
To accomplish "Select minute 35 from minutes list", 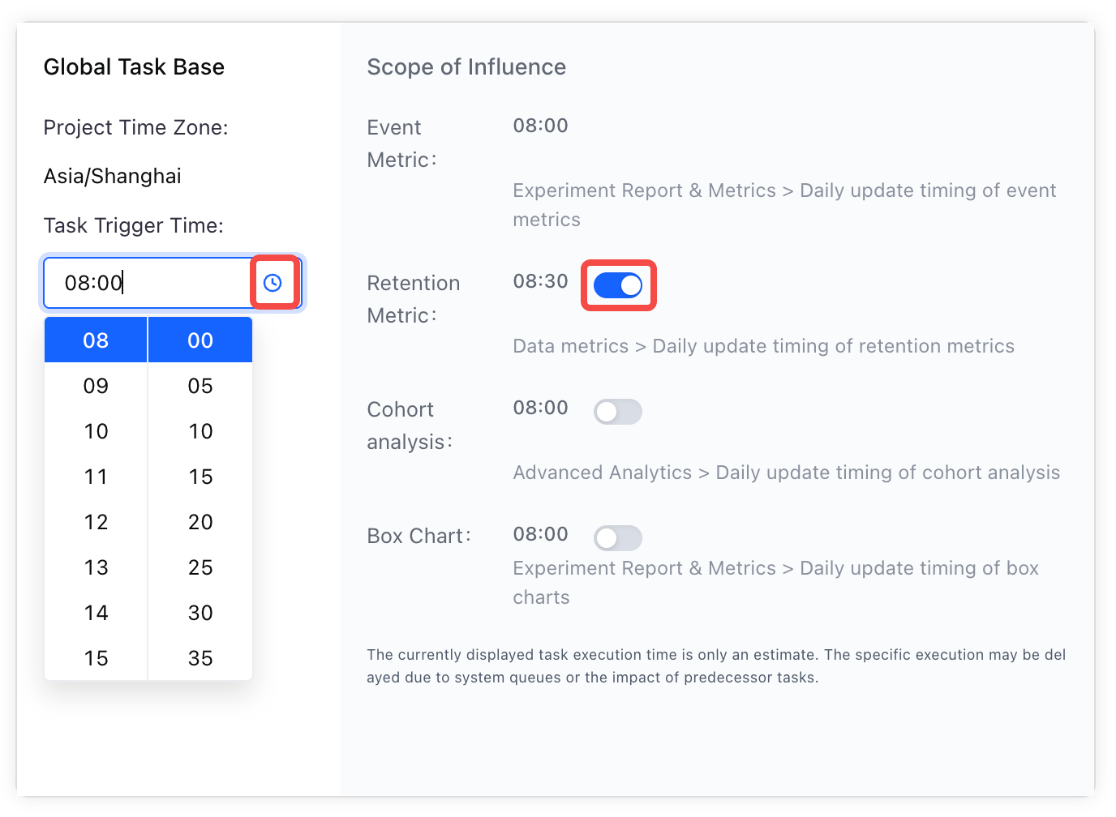I will coord(200,658).
